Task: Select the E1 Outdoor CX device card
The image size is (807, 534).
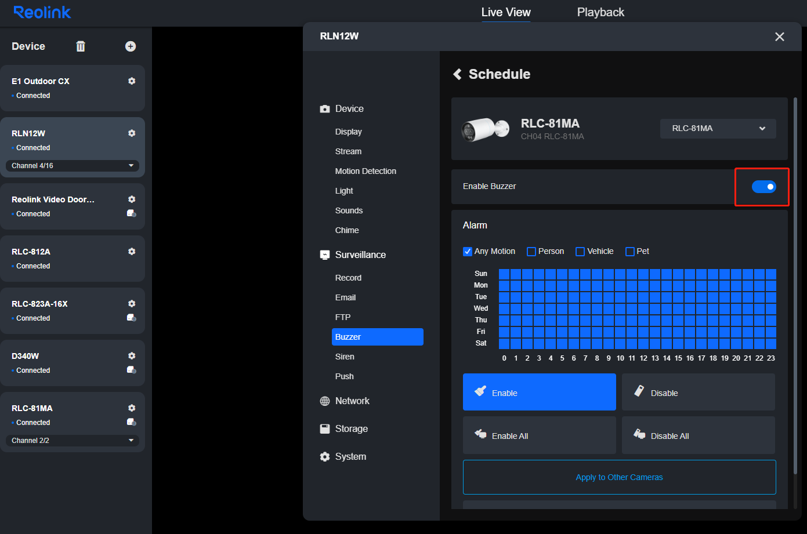Action: 73,88
